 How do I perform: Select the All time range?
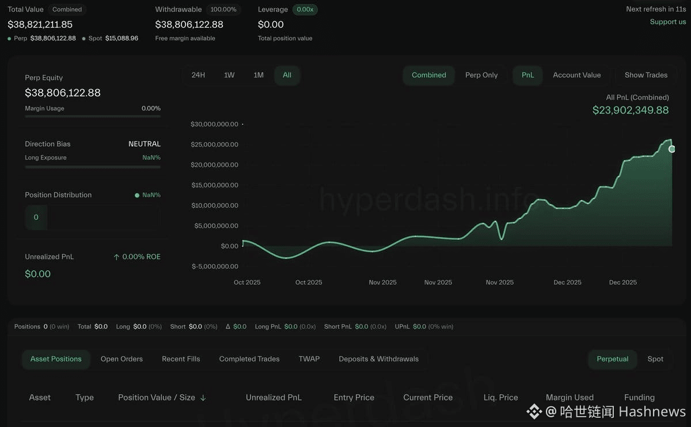287,75
